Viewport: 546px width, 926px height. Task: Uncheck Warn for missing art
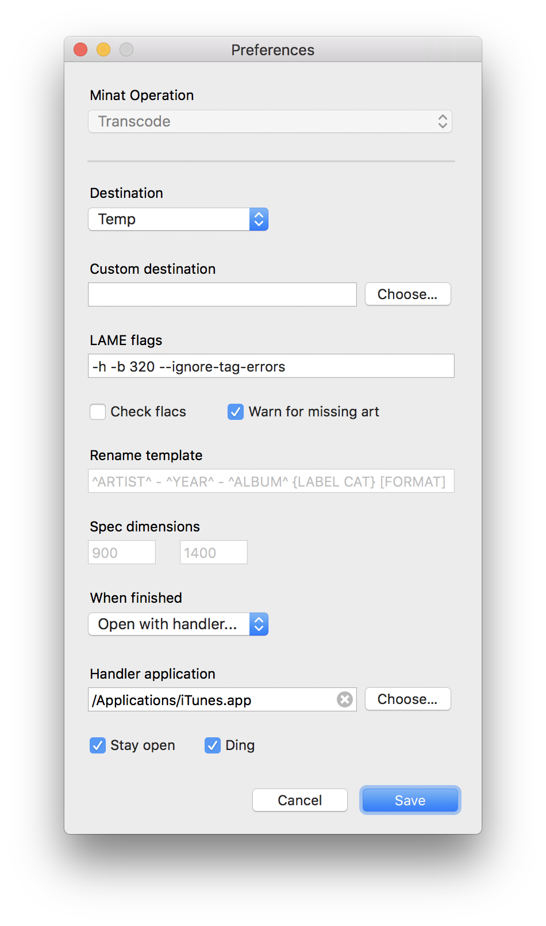click(x=236, y=412)
